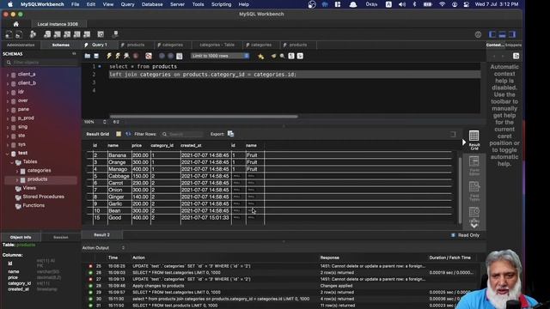Collapse the test schema
The width and height of the screenshot is (550, 309).
click(x=8, y=154)
